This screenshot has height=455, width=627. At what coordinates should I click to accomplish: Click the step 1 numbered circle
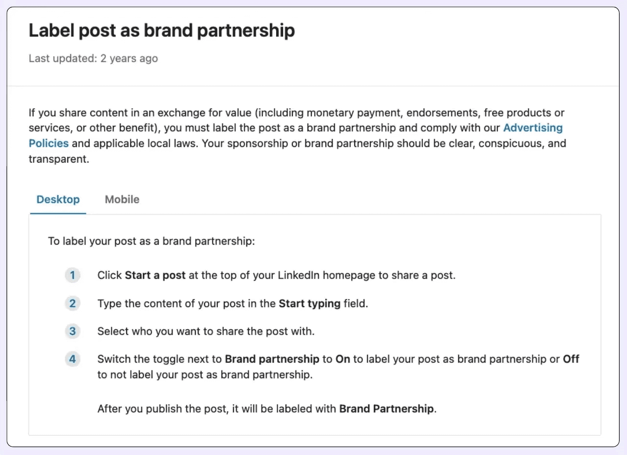(72, 275)
